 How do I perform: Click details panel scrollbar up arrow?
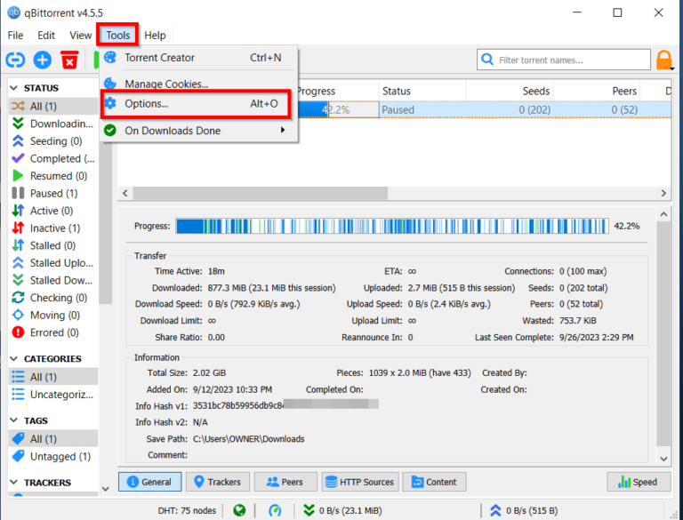click(663, 214)
